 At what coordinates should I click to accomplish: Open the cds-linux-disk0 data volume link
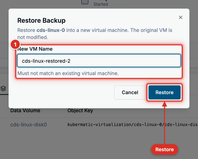point(29,125)
